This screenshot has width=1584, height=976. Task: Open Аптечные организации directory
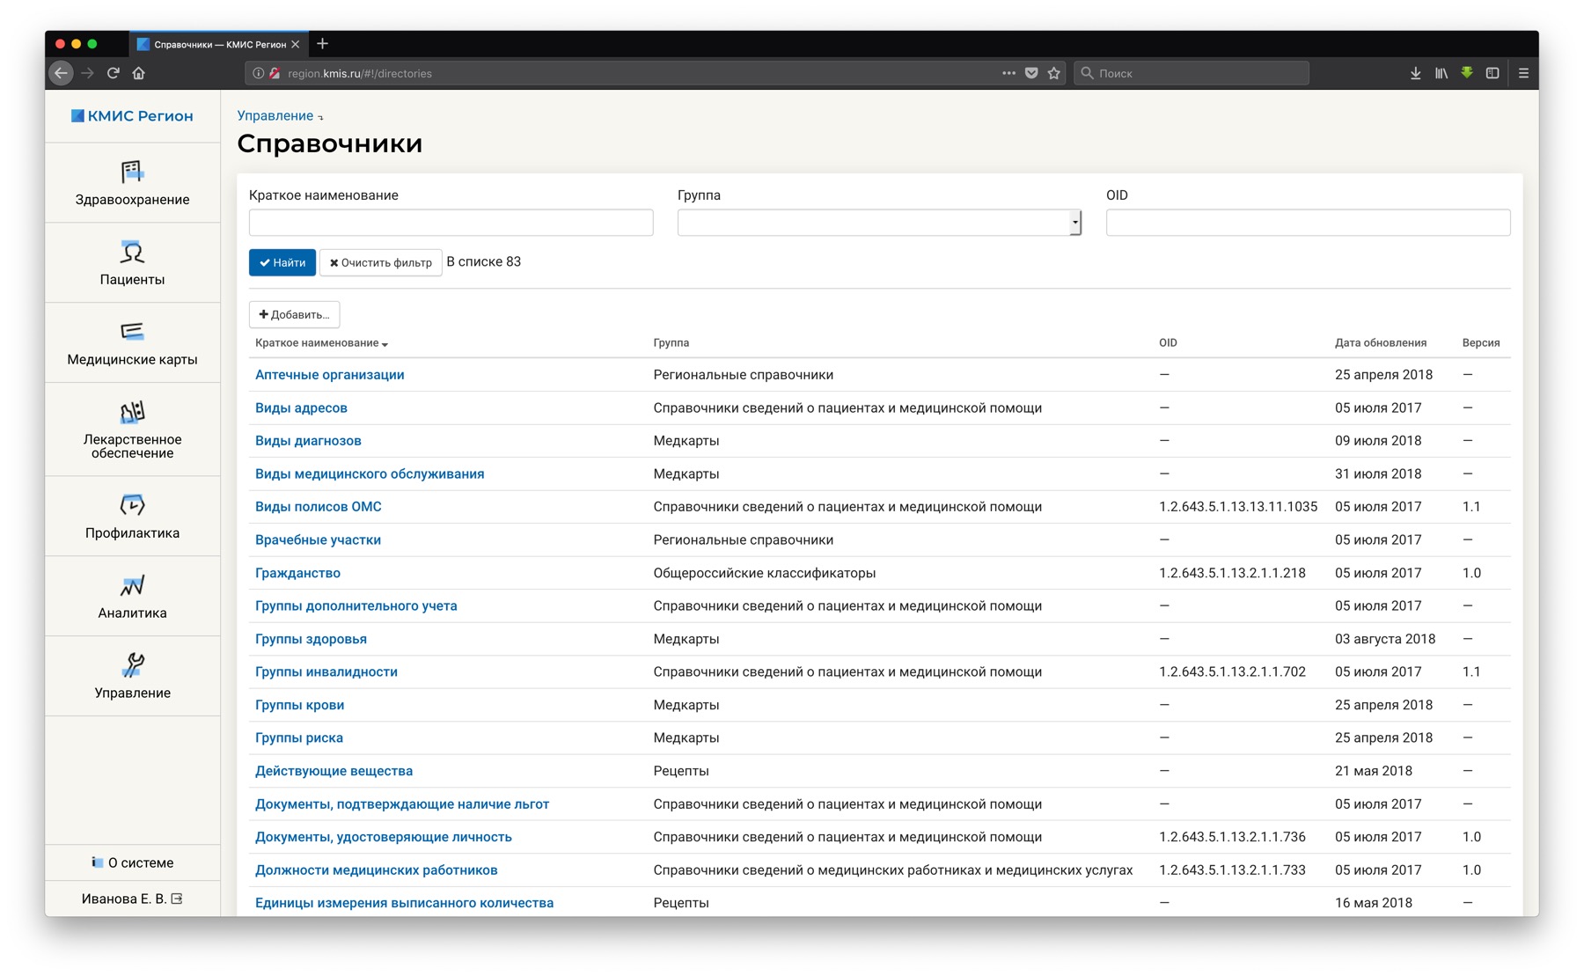(x=330, y=374)
